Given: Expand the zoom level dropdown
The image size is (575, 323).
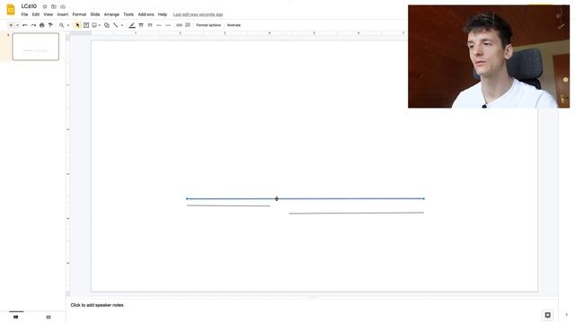Looking at the screenshot, I should [68, 25].
